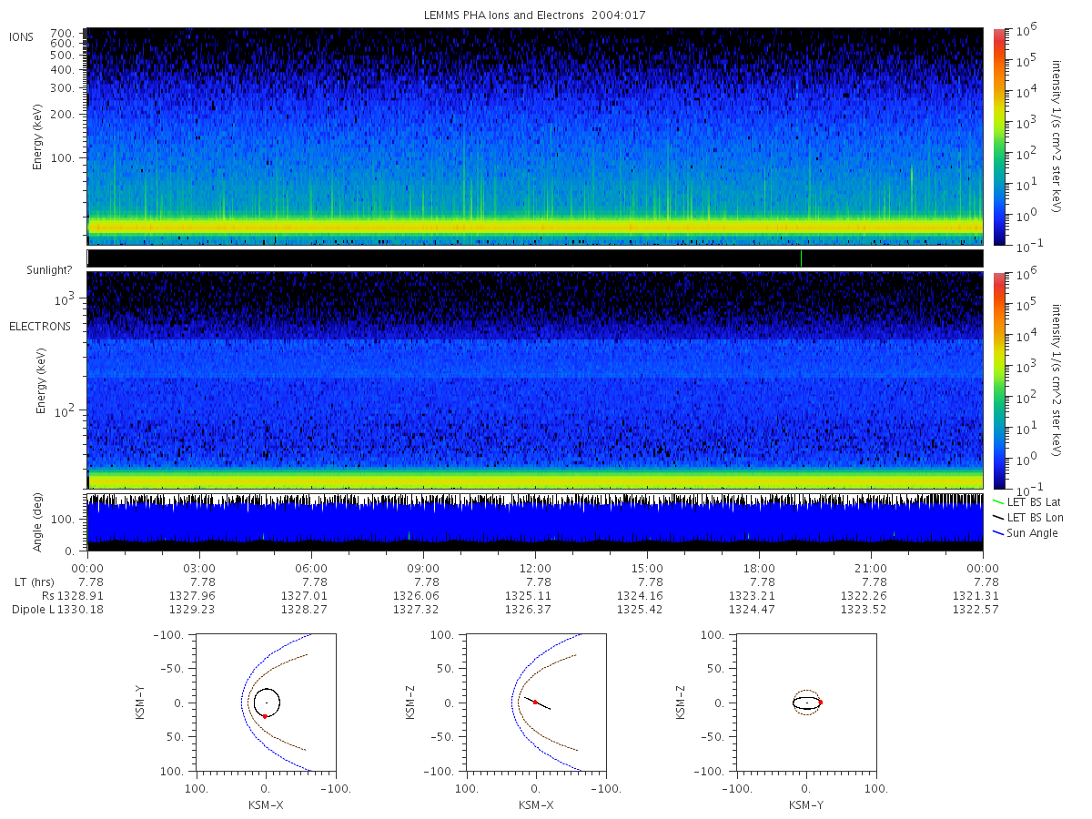The image size is (1092, 819).
Task: Select the ELECTRONS panel label
Action: tap(39, 326)
